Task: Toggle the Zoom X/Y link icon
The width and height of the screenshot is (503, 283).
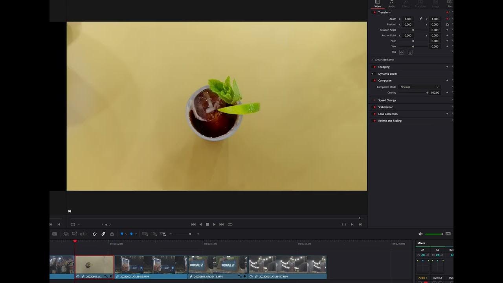Action: tap(421, 19)
